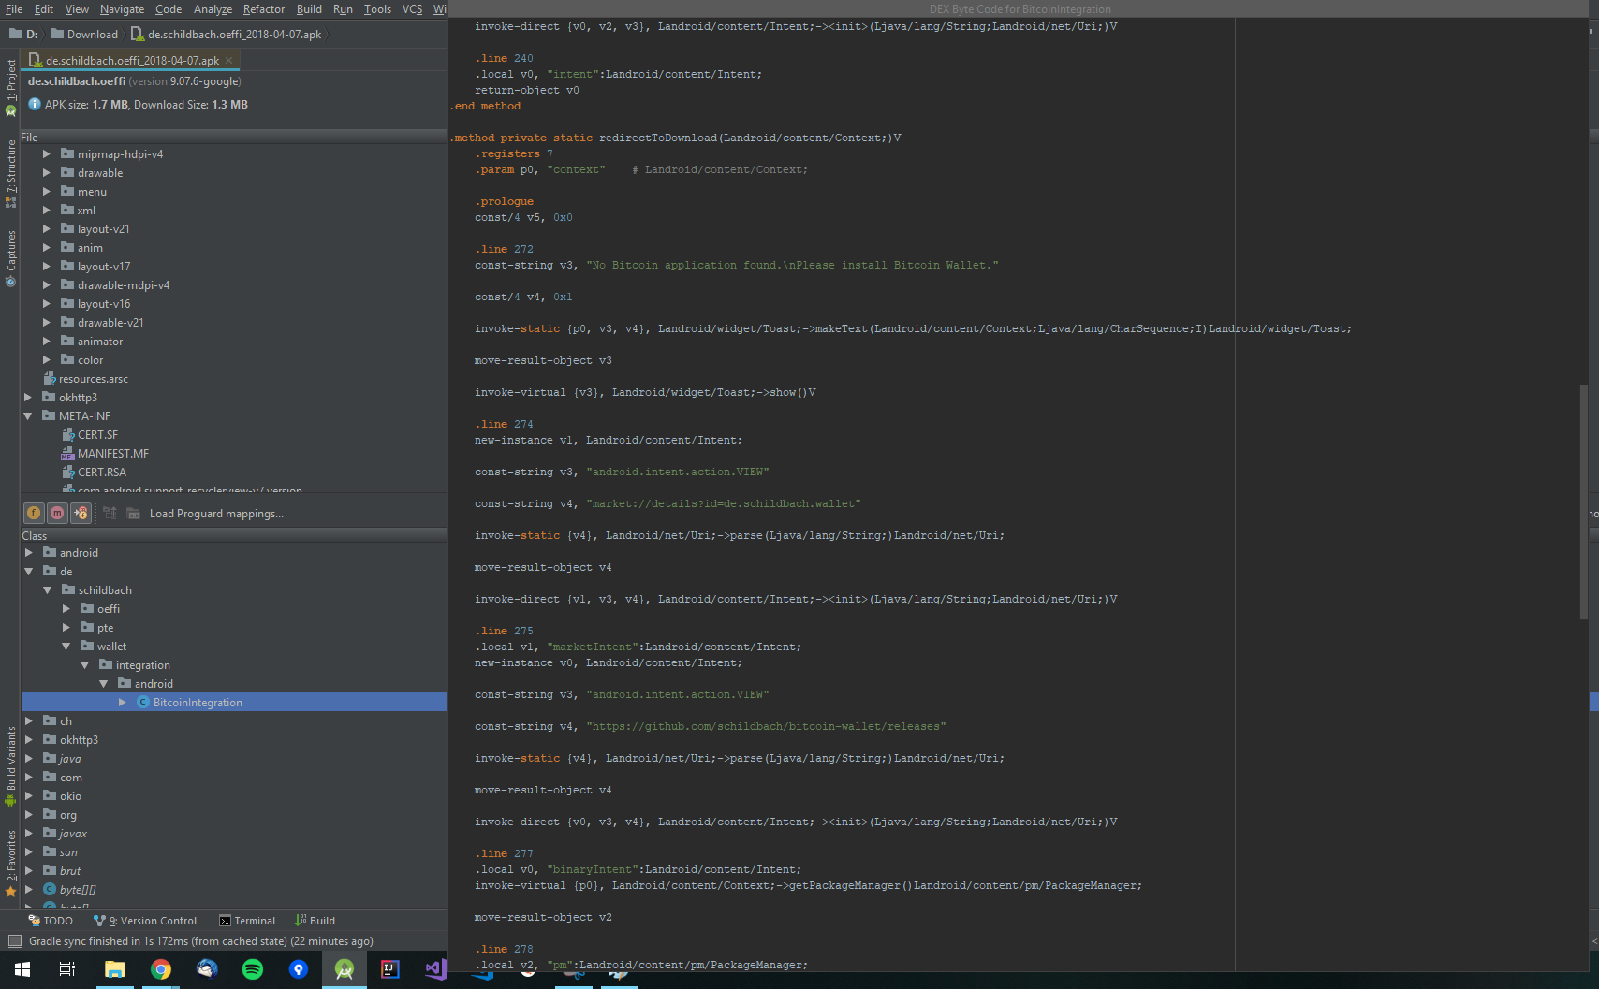The height and width of the screenshot is (989, 1599).
Task: Select the de.schildbach.oeffi_2018-04-07.apk editor tab
Action: [x=132, y=60]
